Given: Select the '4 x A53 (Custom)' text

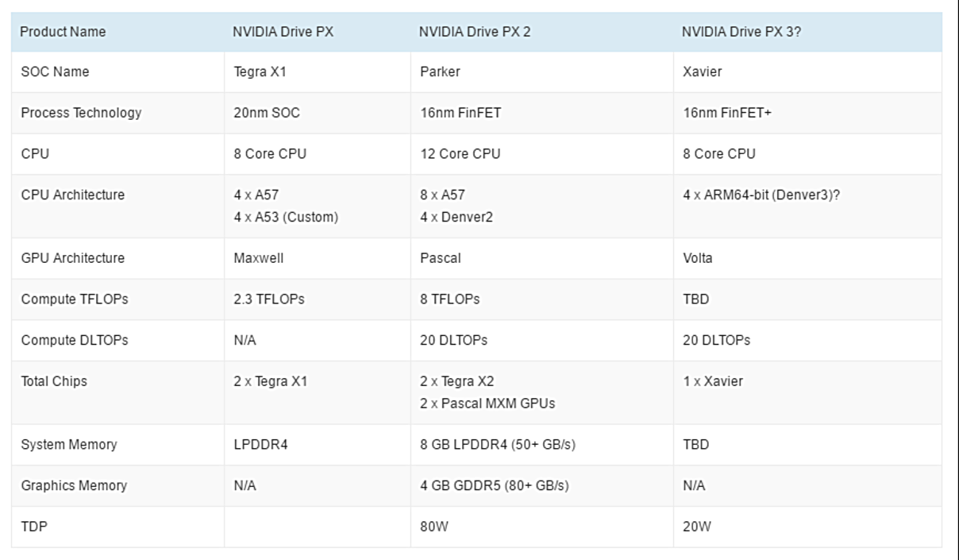Looking at the screenshot, I should pos(286,217).
